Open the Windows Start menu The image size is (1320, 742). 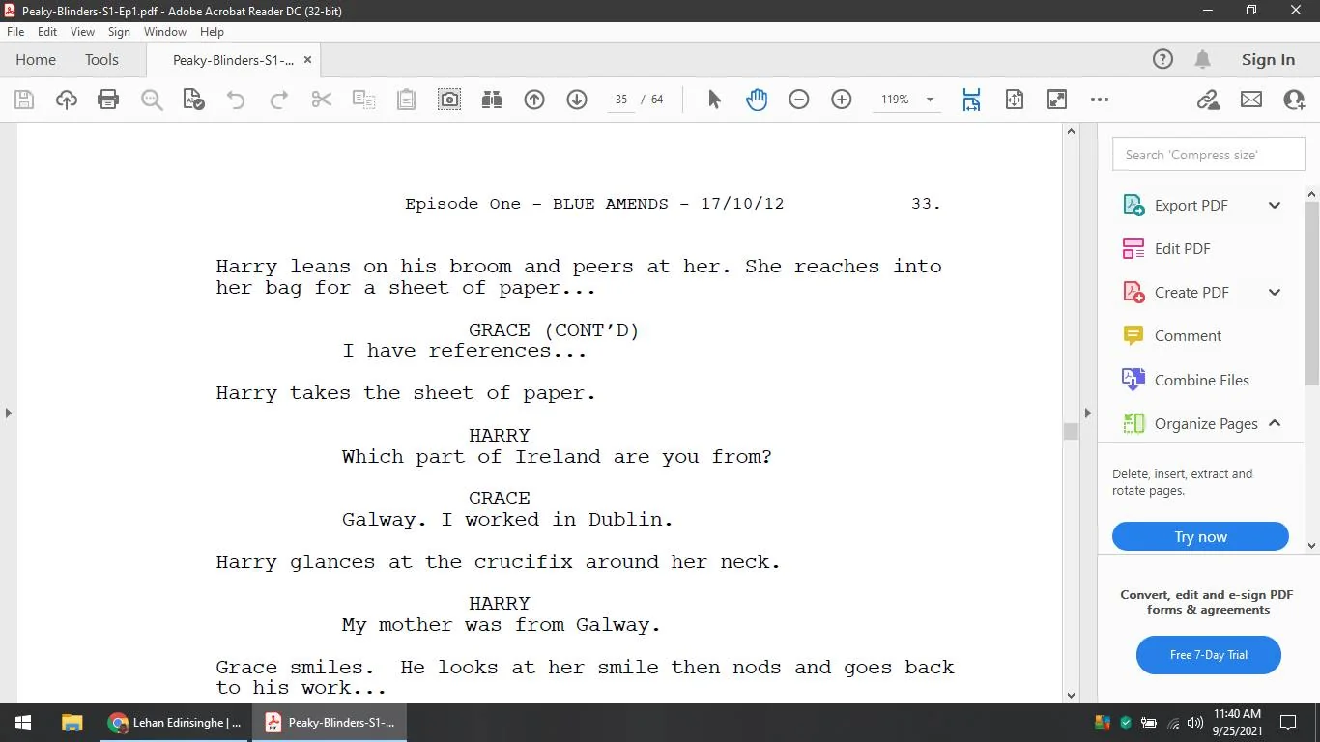click(x=23, y=723)
